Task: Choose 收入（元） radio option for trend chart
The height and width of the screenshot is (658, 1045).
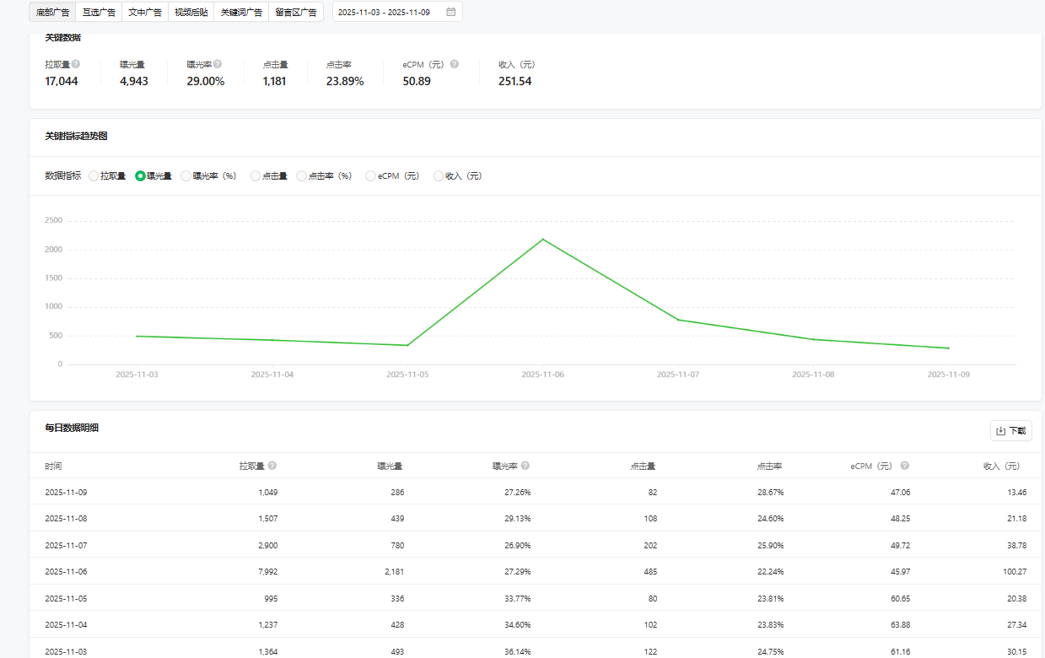Action: (x=439, y=176)
